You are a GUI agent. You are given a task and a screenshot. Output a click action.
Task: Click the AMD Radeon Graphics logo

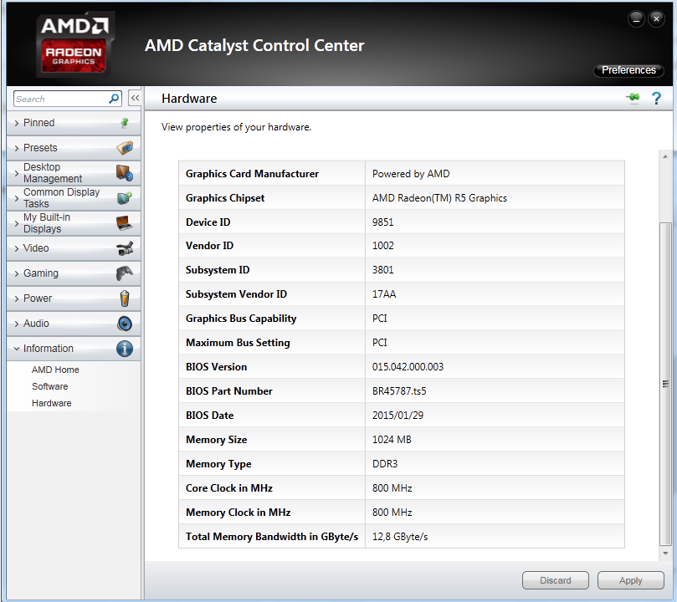pyautogui.click(x=74, y=45)
